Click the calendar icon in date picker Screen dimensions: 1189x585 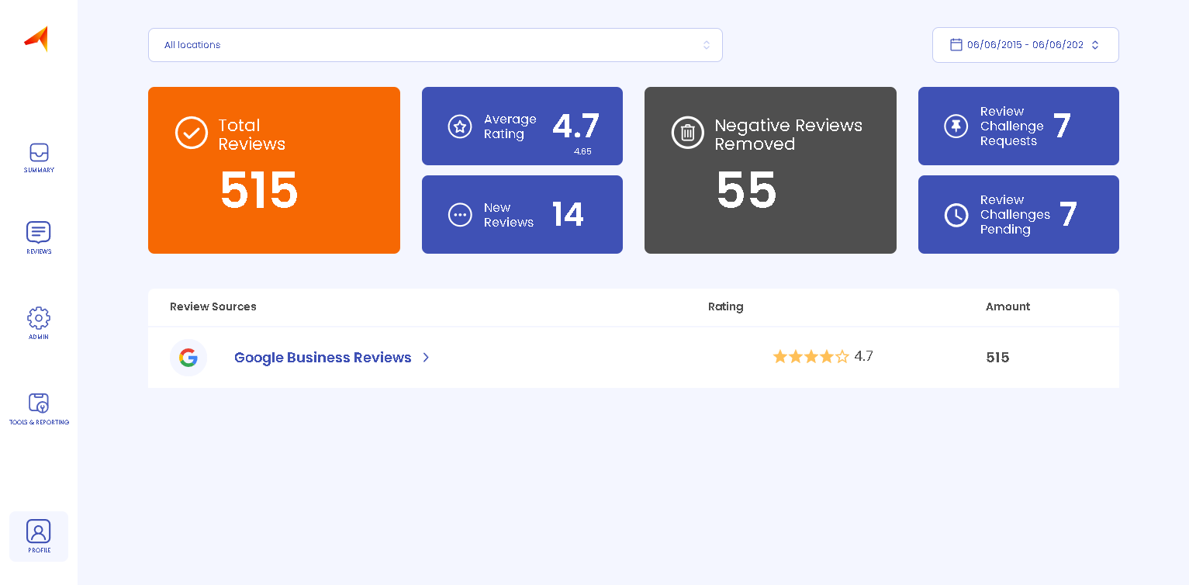[x=956, y=45]
